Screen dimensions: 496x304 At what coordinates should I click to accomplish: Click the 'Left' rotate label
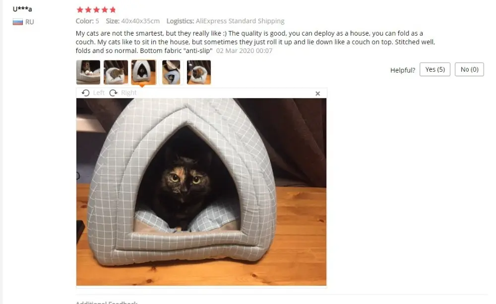click(99, 93)
